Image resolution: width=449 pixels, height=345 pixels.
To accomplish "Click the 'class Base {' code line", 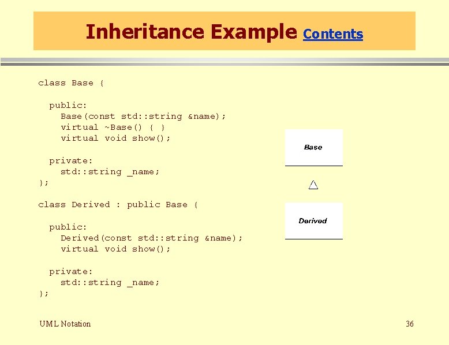I will 71,83.
